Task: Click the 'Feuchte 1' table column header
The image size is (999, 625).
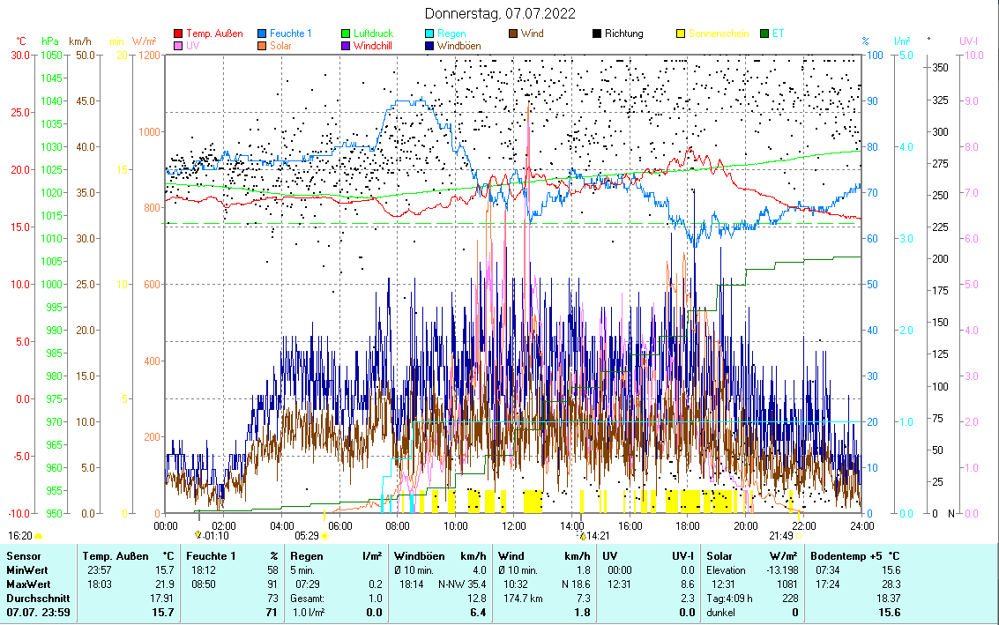Action: tap(211, 556)
